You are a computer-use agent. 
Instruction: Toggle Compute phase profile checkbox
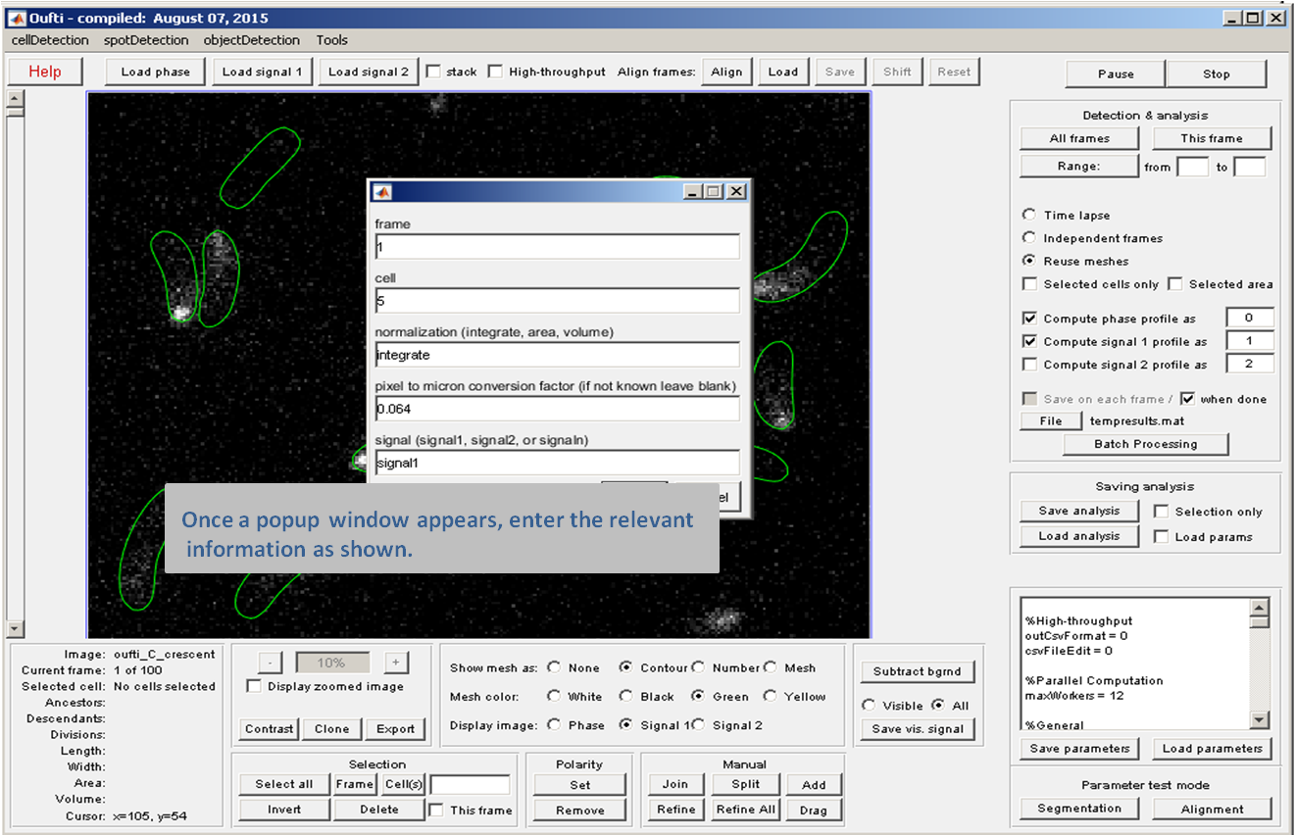coord(1029,319)
